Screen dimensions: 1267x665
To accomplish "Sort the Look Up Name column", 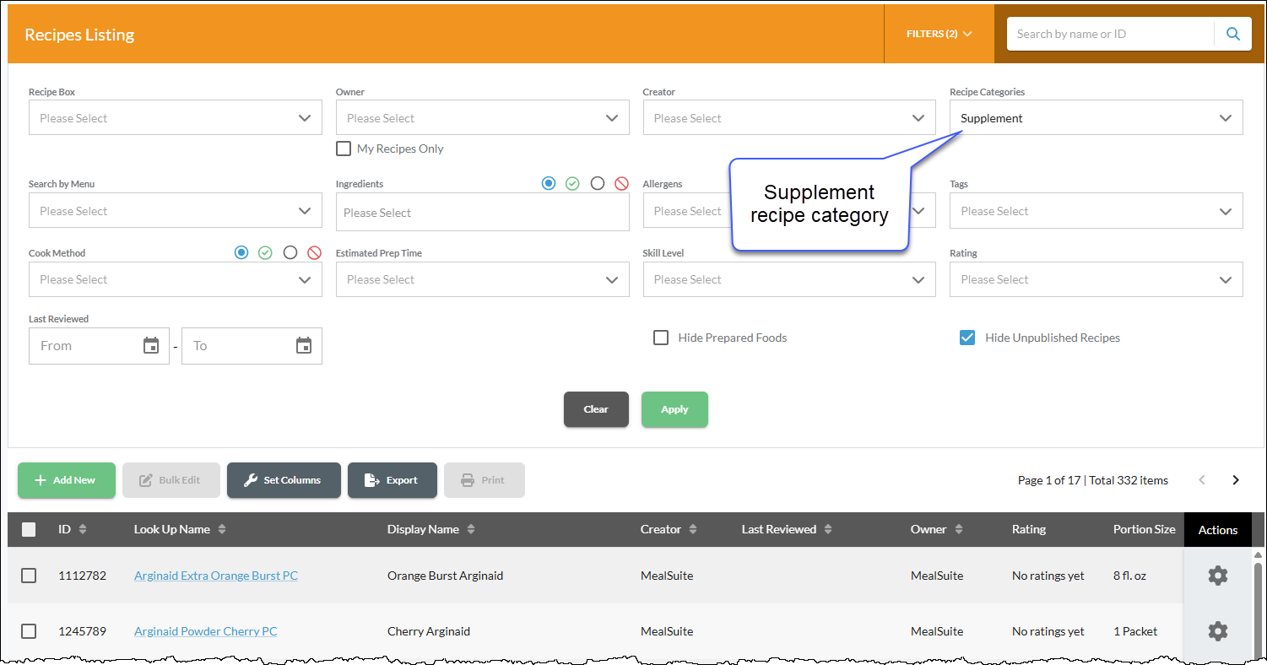I will pyautogui.click(x=222, y=529).
